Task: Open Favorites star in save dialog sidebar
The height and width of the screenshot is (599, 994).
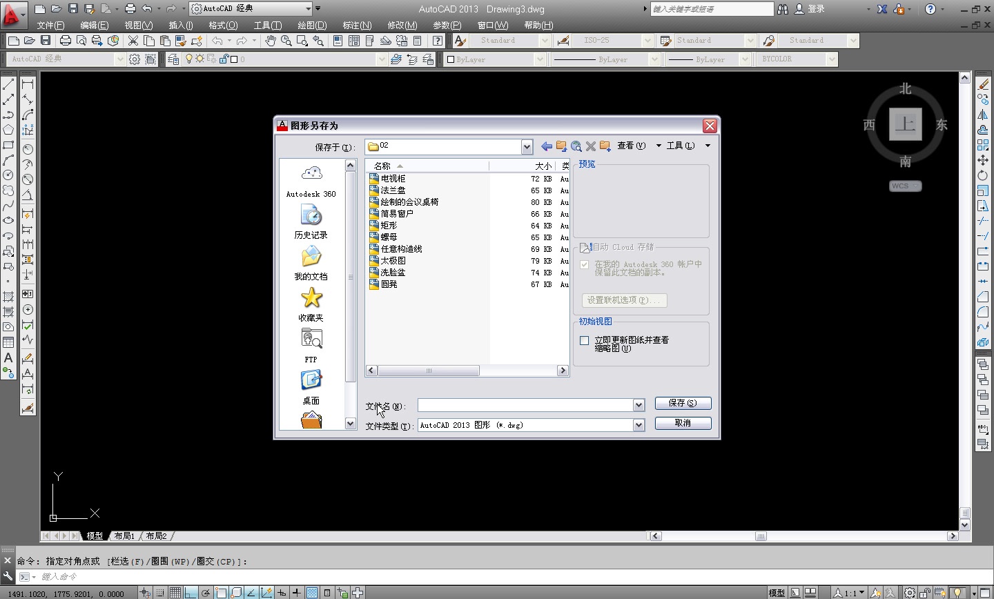Action: click(x=311, y=306)
